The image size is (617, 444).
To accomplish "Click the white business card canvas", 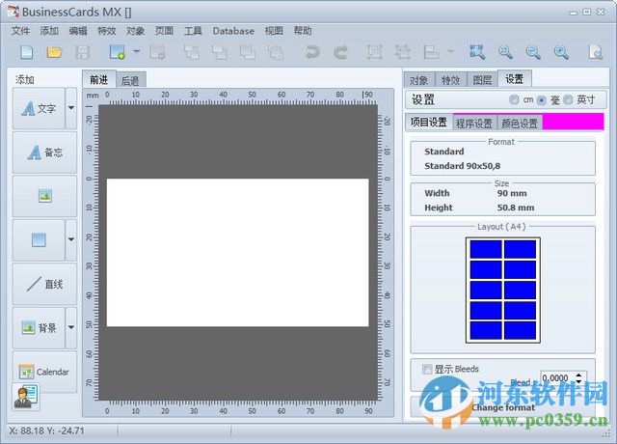I will [x=238, y=253].
